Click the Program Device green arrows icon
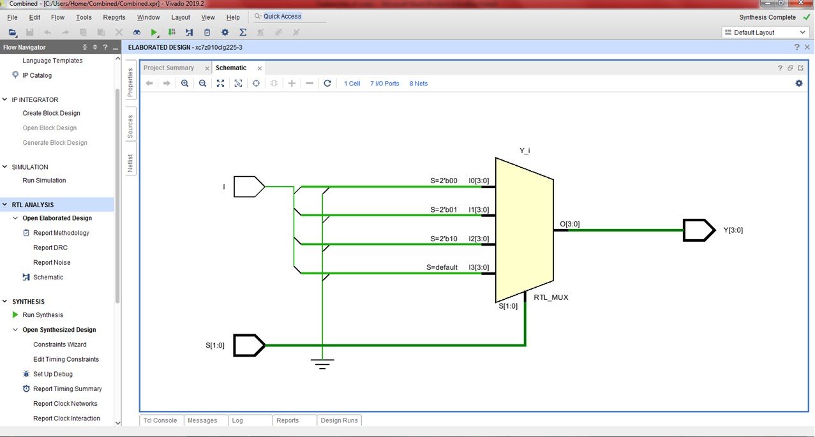 (x=172, y=32)
